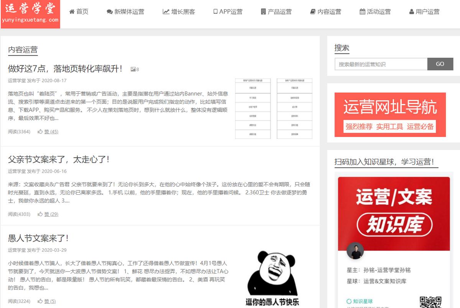Click 赞(29) under 父亲节文案 article
The width and height of the screenshot is (460, 308).
(x=52, y=214)
